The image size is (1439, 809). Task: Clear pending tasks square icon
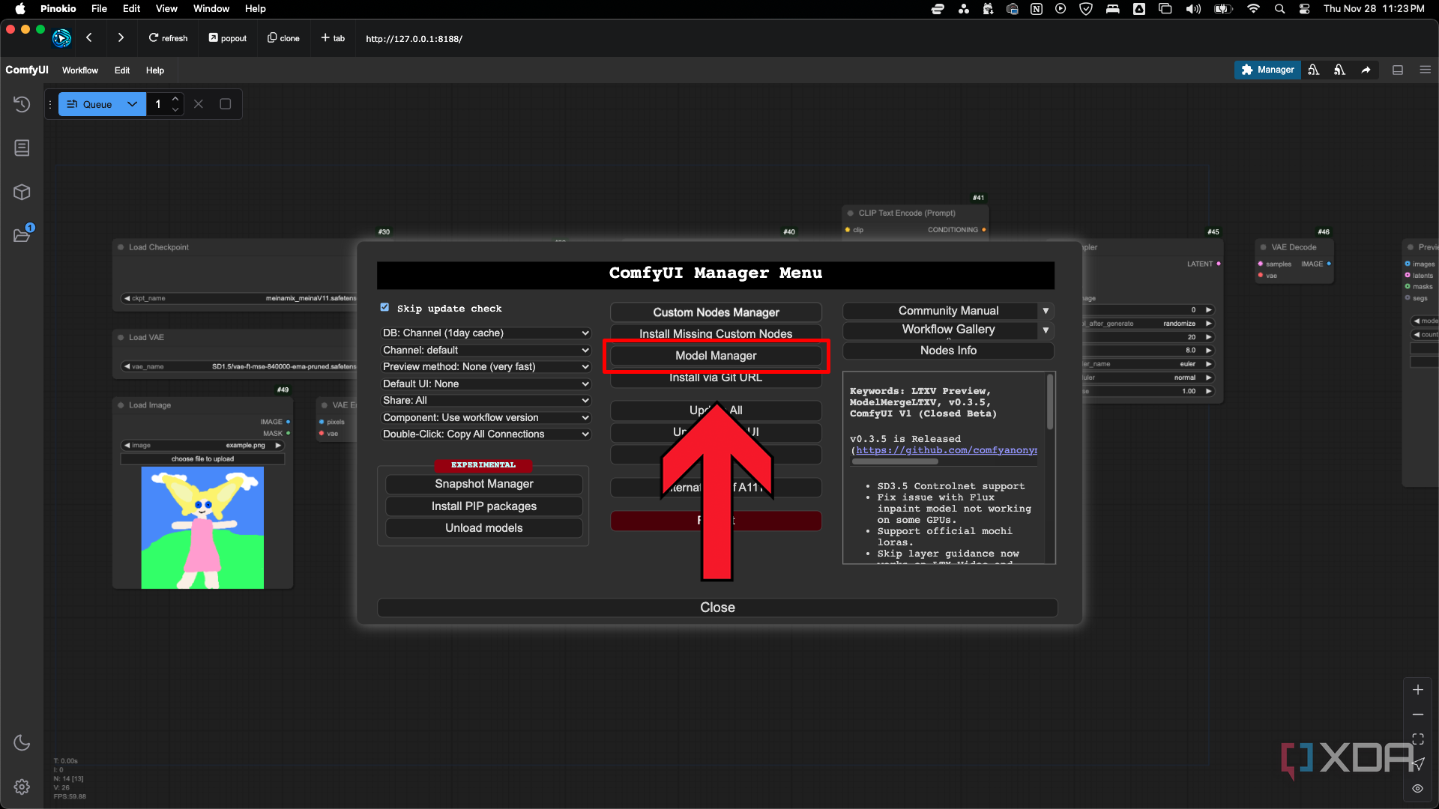coord(225,104)
